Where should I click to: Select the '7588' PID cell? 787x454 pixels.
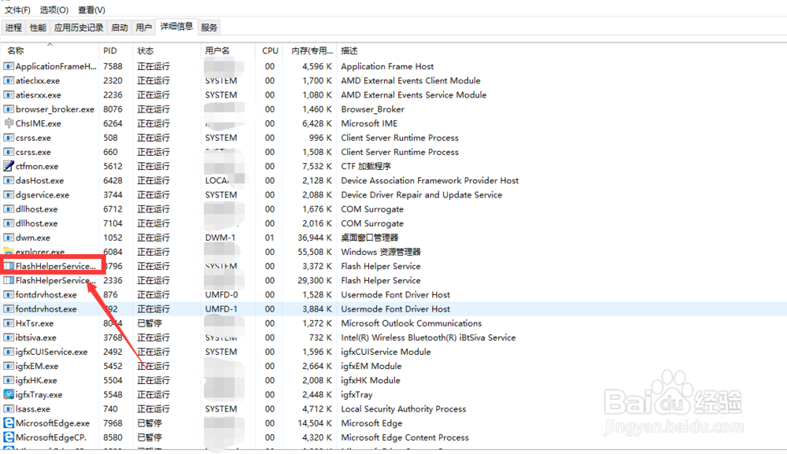(113, 66)
